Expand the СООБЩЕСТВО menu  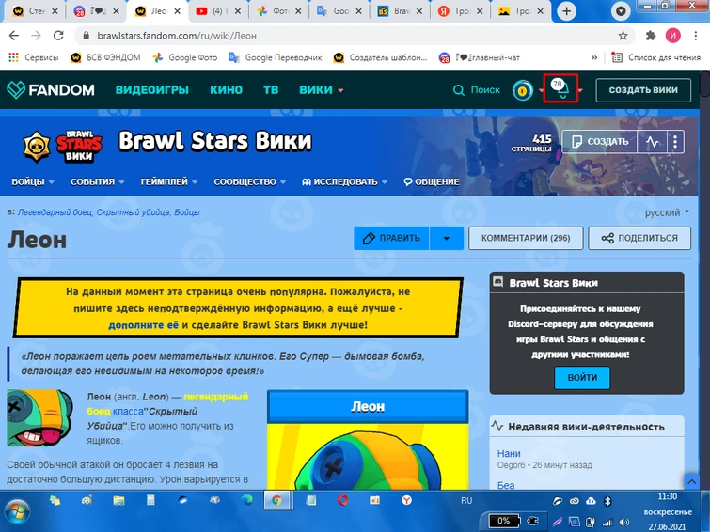249,181
